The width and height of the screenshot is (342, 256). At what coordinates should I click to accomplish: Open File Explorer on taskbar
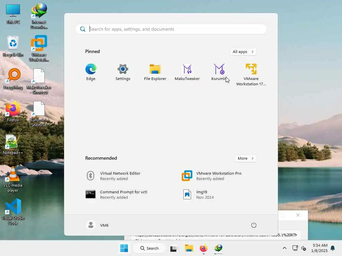pos(189,248)
